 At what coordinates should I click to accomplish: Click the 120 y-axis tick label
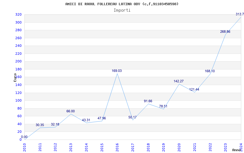[18, 93]
